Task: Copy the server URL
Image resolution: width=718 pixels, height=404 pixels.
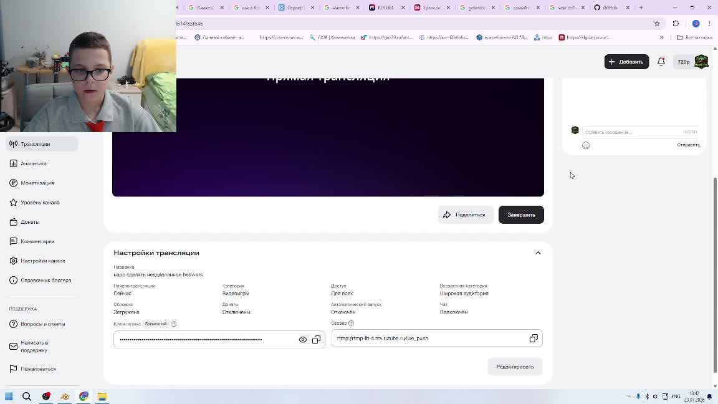Action: [x=534, y=339]
